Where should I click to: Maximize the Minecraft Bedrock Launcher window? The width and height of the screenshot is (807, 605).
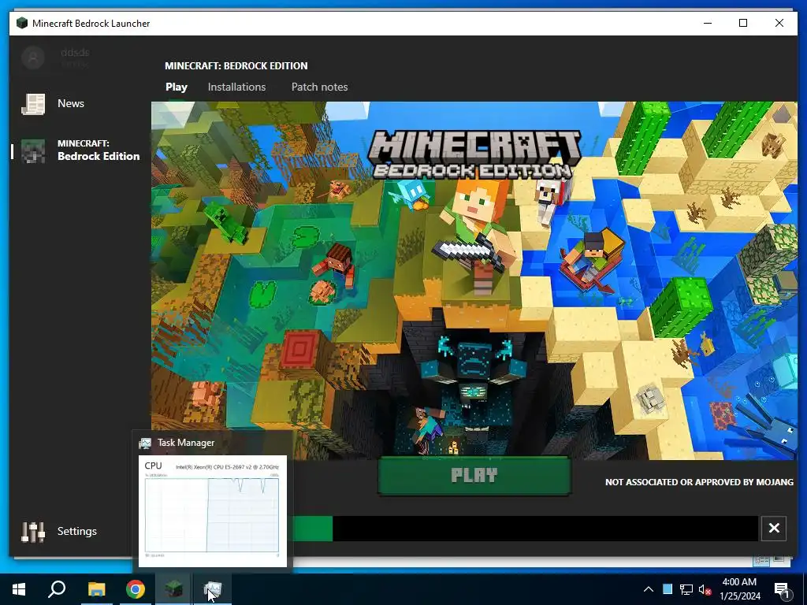point(743,23)
